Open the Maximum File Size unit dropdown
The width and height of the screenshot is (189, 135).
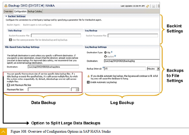coord(77,89)
